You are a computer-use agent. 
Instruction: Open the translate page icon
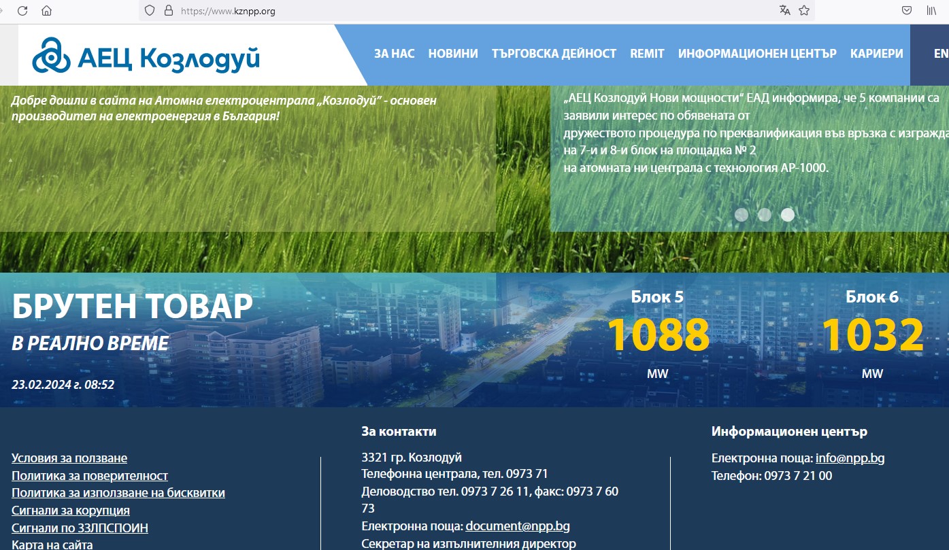point(784,10)
